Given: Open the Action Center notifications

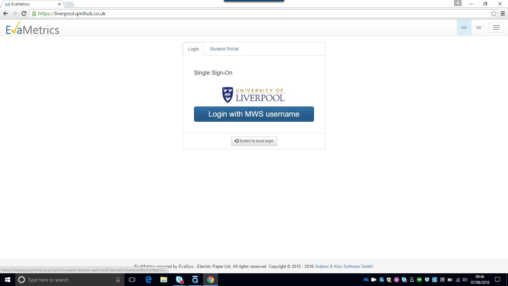Looking at the screenshot, I should click(498, 280).
